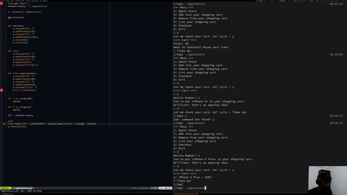Click the red error sign beside print s.recvline()
347x195 pixels.
click(1, 90)
